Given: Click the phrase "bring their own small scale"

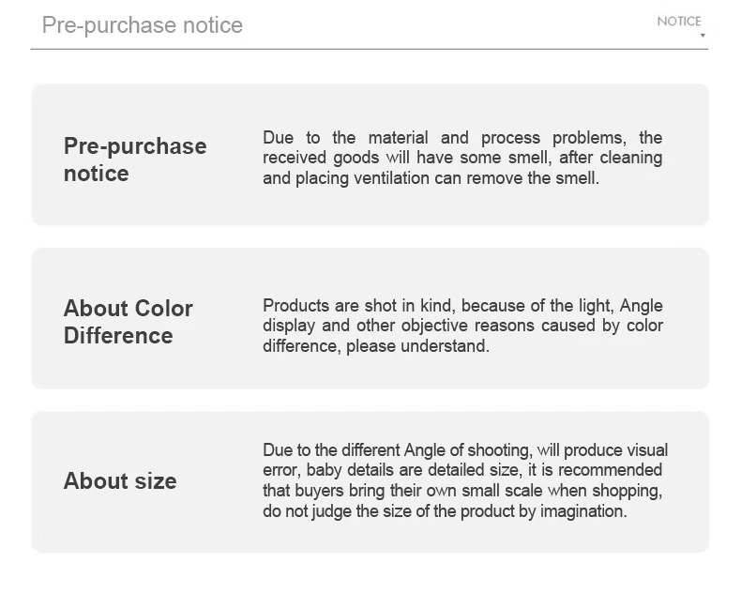Looking at the screenshot, I should tap(435, 491).
